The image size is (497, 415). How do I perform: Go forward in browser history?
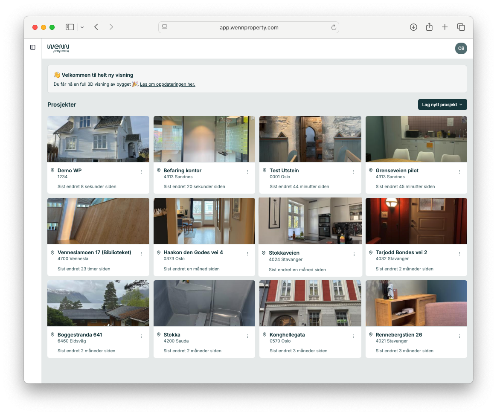click(111, 27)
